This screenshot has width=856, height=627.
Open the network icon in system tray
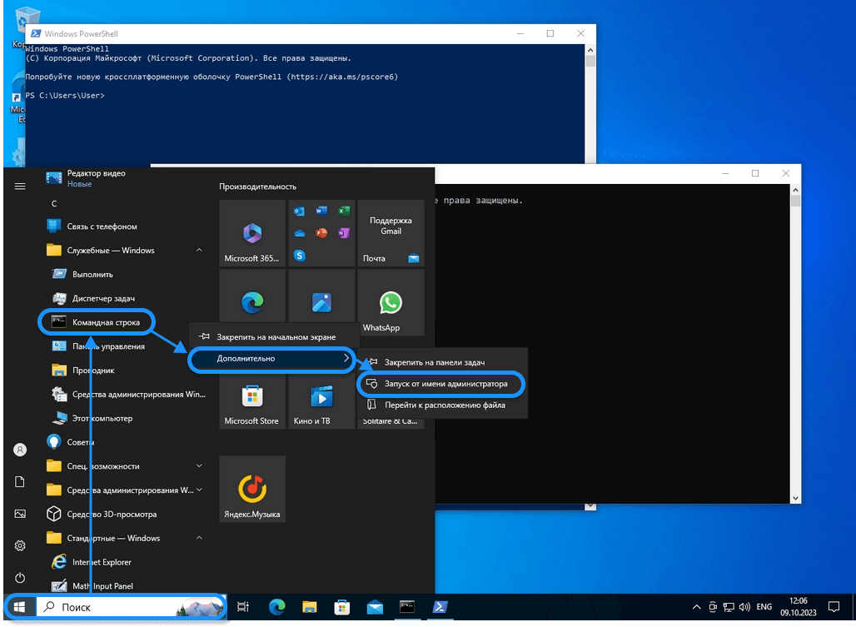click(x=729, y=607)
